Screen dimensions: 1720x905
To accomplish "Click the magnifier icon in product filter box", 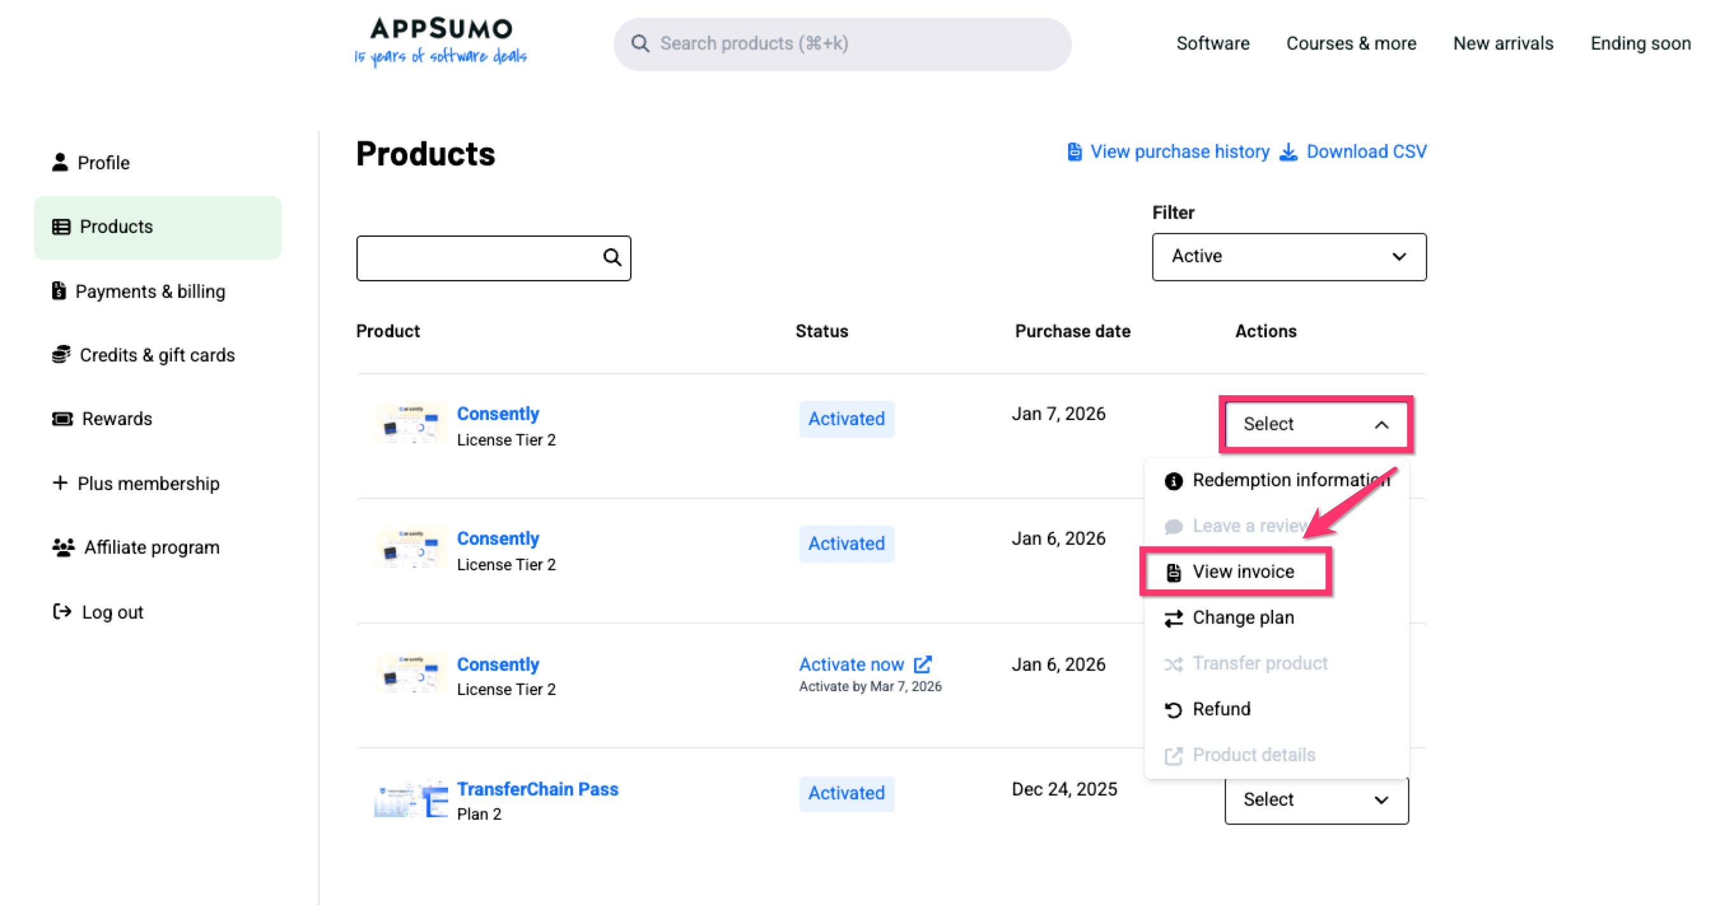I will tap(612, 258).
